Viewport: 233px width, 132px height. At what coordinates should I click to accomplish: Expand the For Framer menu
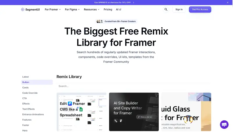point(53,10)
